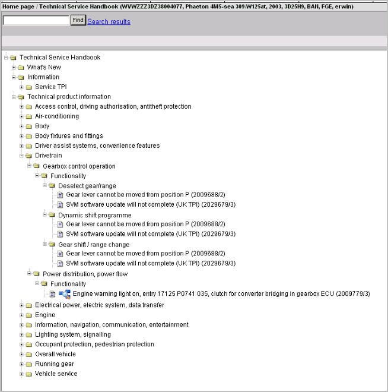
Task: Click the Home page breadcrumb
Action: (x=18, y=7)
